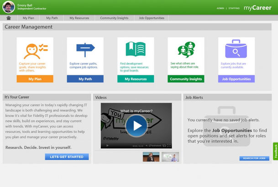Click the blue signpost My Path icon
This screenshot has height=187, width=278.
pos(85,50)
